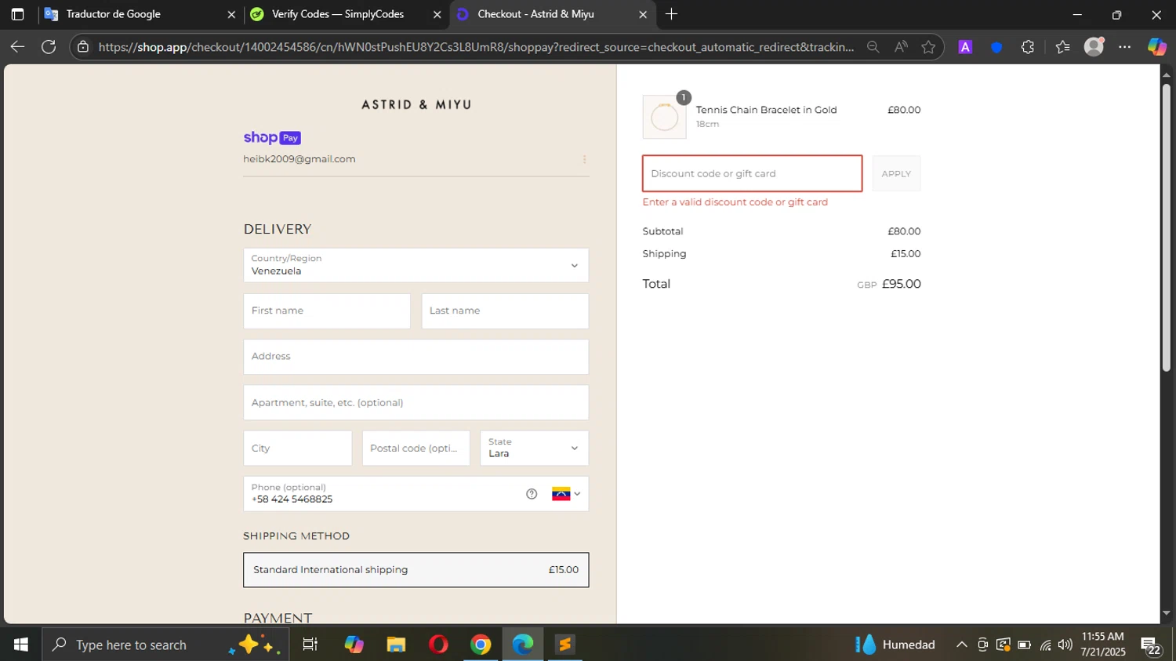Open the zoom magnifier in address bar
The width and height of the screenshot is (1176, 661).
873,47
